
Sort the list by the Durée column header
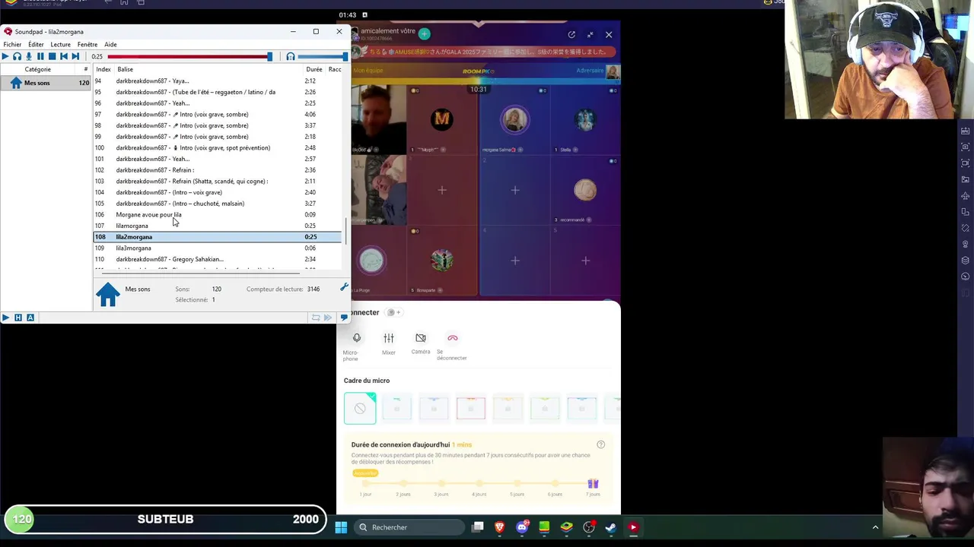pos(314,69)
